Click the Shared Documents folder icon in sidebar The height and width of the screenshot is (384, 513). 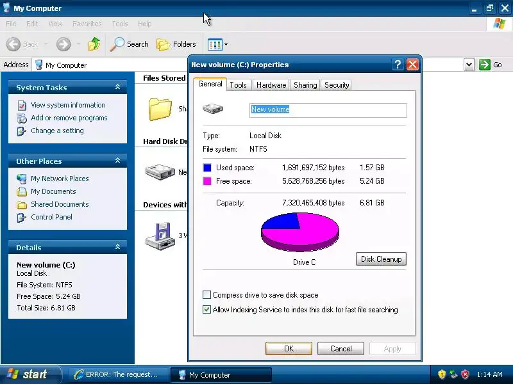[x=22, y=205]
